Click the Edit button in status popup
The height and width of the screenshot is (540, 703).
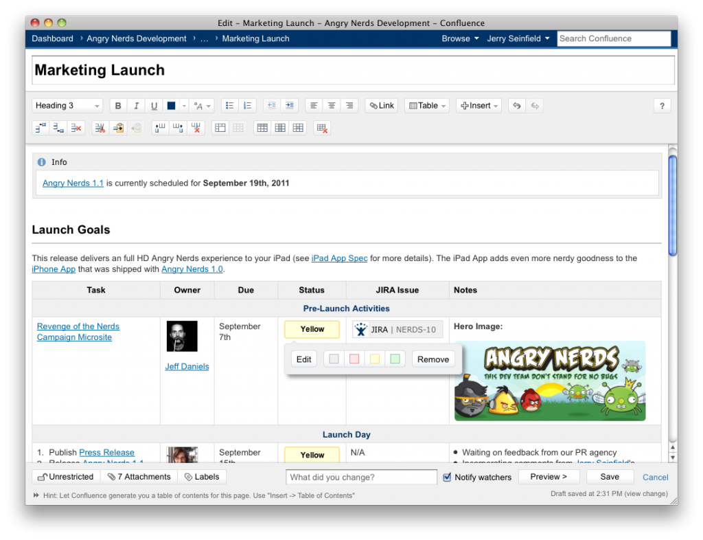(x=303, y=359)
